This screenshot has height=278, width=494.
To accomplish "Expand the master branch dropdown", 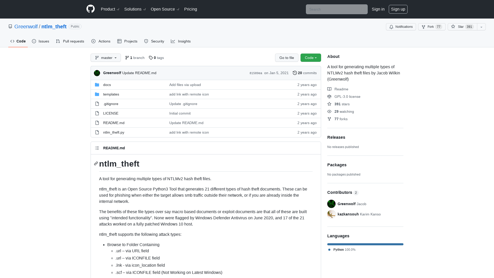I will (105, 58).
